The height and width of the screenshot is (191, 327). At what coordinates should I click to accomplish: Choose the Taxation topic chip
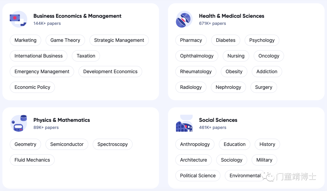coord(86,56)
